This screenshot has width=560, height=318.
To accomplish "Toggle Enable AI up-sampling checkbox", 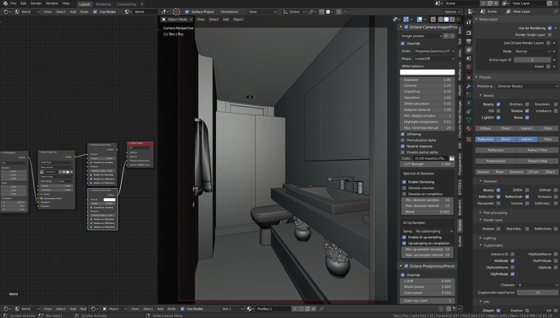I will pos(404,238).
